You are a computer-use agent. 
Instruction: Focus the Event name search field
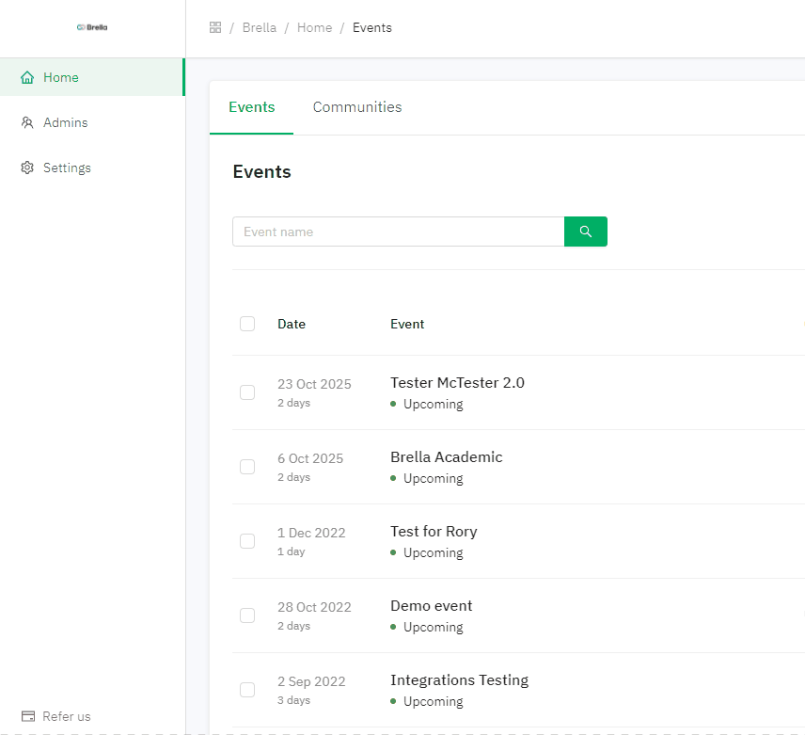(399, 232)
